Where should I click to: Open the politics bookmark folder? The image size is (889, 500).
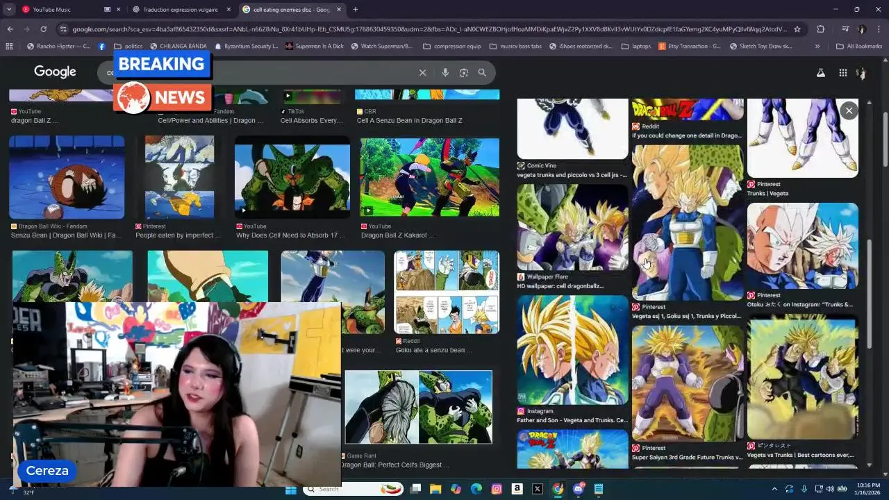click(128, 47)
